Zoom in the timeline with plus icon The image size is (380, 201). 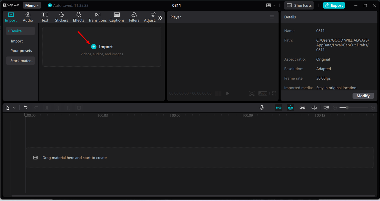click(373, 108)
